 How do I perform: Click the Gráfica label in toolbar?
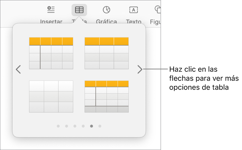pyautogui.click(x=106, y=21)
